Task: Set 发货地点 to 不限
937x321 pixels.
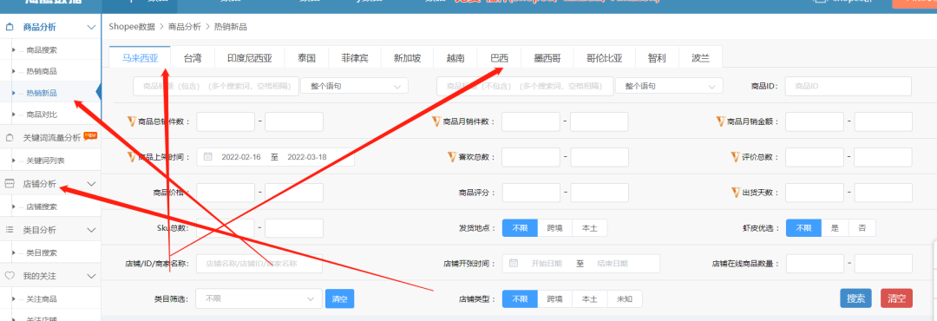Action: point(520,228)
